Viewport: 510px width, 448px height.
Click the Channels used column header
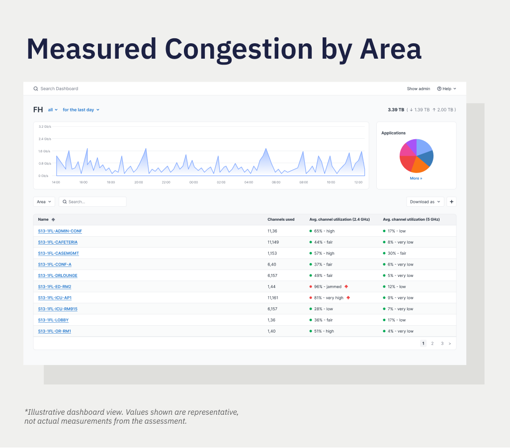281,220
